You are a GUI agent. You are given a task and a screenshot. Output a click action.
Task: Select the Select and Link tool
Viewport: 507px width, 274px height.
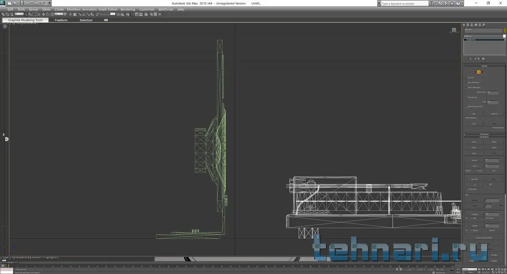coord(2,14)
